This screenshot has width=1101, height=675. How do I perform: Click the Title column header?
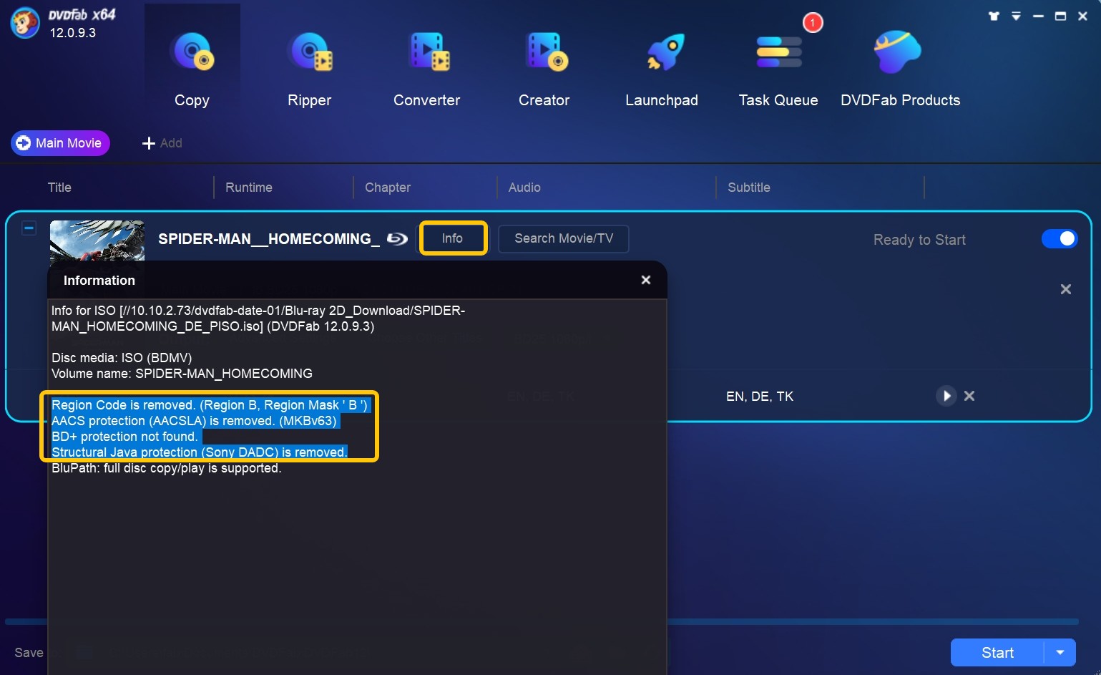coord(59,188)
